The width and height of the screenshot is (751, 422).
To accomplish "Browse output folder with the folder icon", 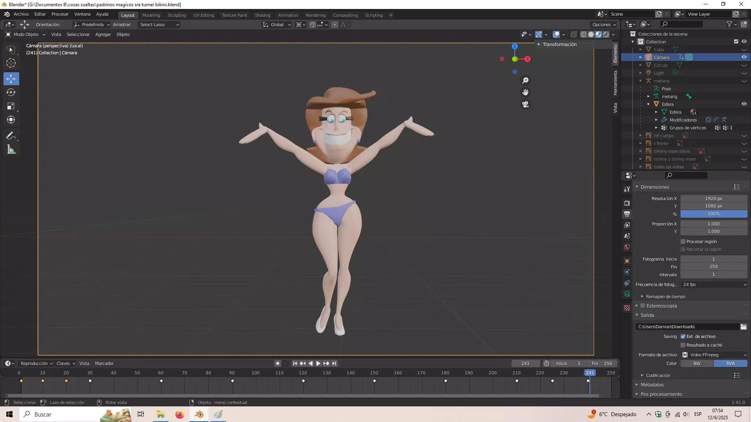I will pyautogui.click(x=744, y=327).
